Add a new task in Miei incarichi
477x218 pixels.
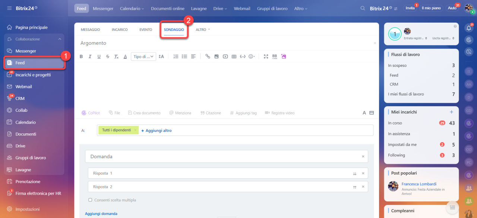[x=451, y=112]
